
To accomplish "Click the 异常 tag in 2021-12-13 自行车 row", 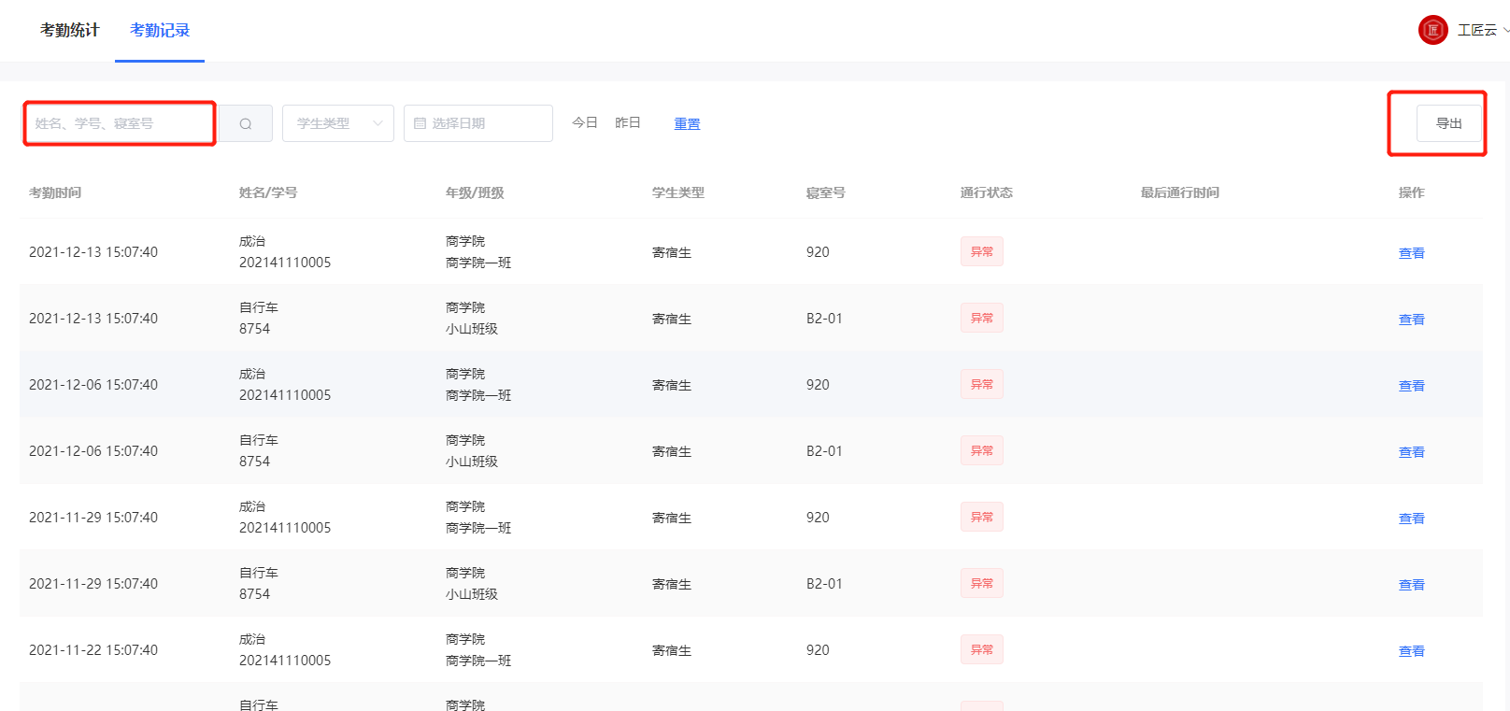I will click(x=982, y=318).
